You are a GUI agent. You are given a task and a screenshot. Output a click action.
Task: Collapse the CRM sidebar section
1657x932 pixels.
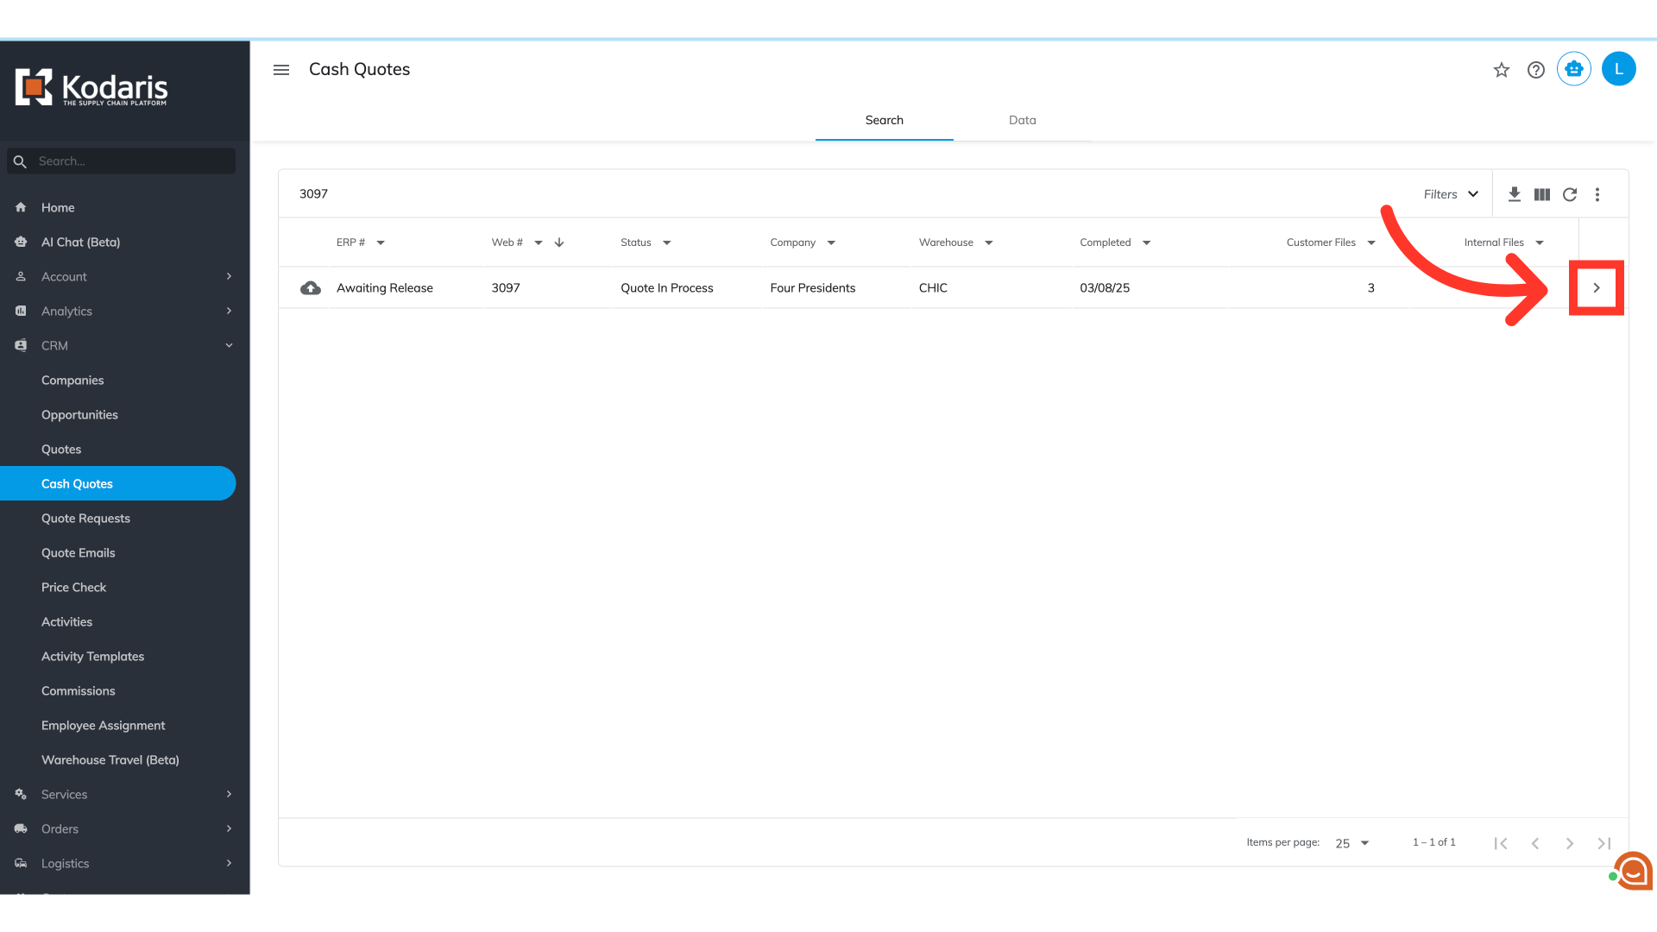pos(229,345)
